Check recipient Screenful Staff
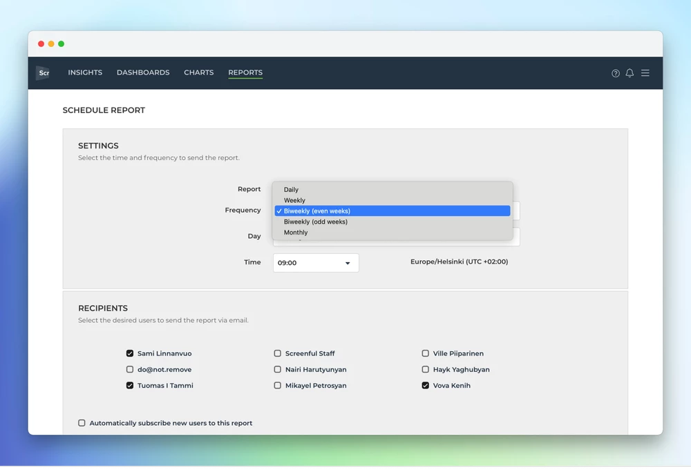The width and height of the screenshot is (691, 472). (x=277, y=353)
